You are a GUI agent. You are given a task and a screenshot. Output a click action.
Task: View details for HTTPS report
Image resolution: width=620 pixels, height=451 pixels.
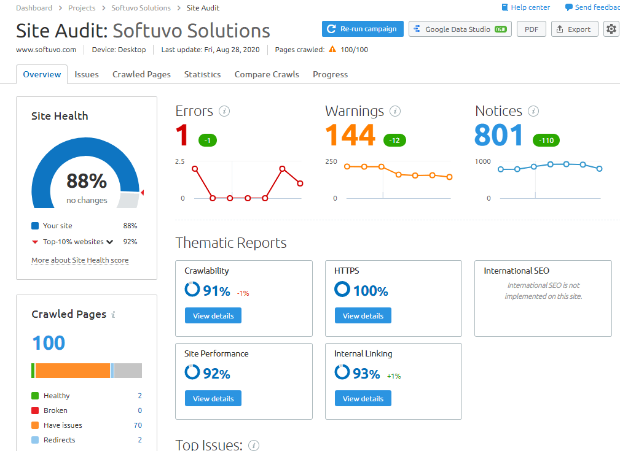point(363,315)
